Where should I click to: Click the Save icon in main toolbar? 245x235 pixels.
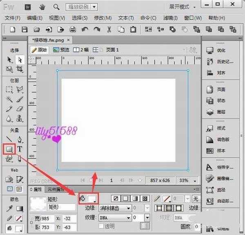click(x=24, y=29)
